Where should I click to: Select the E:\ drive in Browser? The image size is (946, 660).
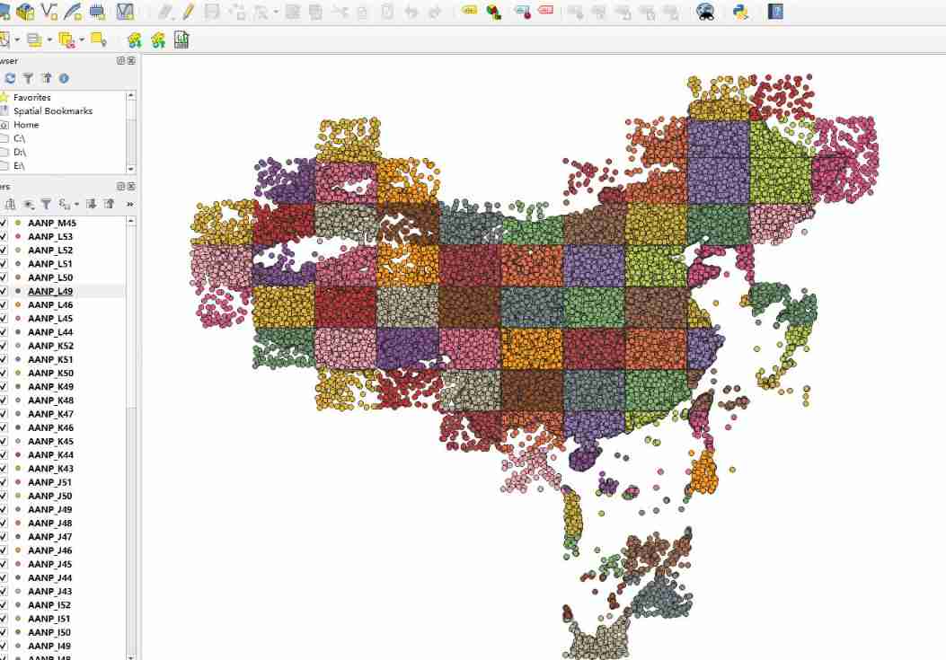point(19,165)
